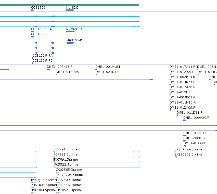Select the DME1-019H20.R label
The height and width of the screenshot is (194, 217).
tap(183, 93)
